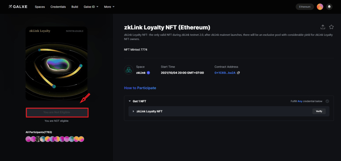Select the Ethereum network button

click(305, 7)
